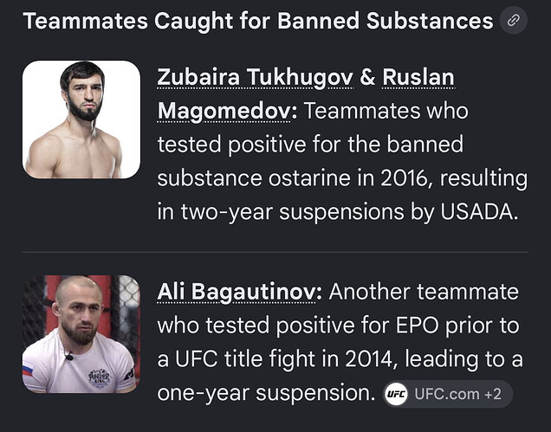Image resolution: width=551 pixels, height=432 pixels.
Task: Tap the ampersand between fighter names
Action: pyautogui.click(x=367, y=77)
